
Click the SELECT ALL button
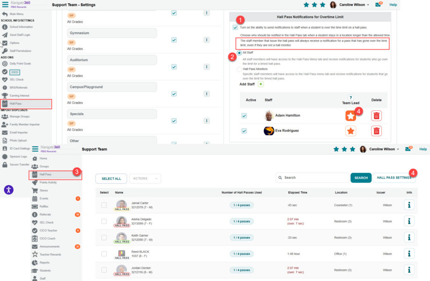pos(111,179)
